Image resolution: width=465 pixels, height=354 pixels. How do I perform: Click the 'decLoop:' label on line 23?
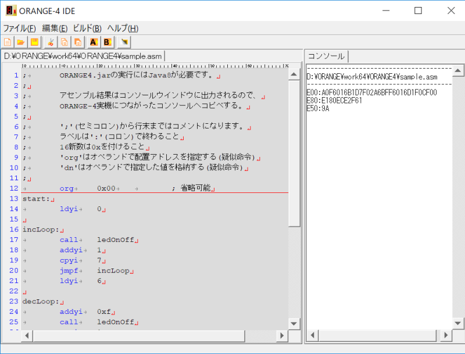(x=41, y=302)
